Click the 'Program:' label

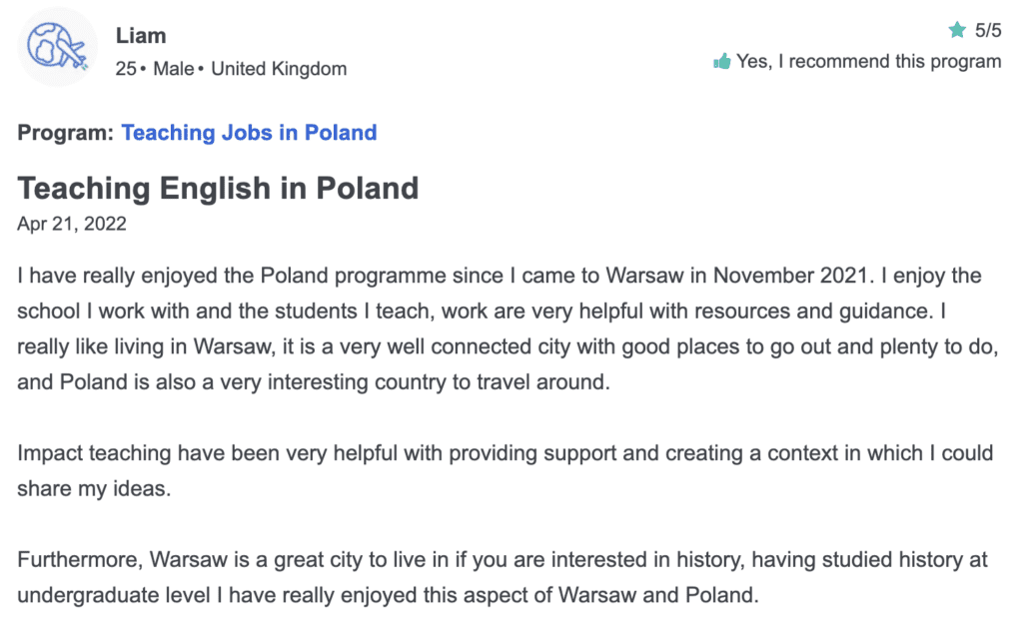click(x=66, y=133)
